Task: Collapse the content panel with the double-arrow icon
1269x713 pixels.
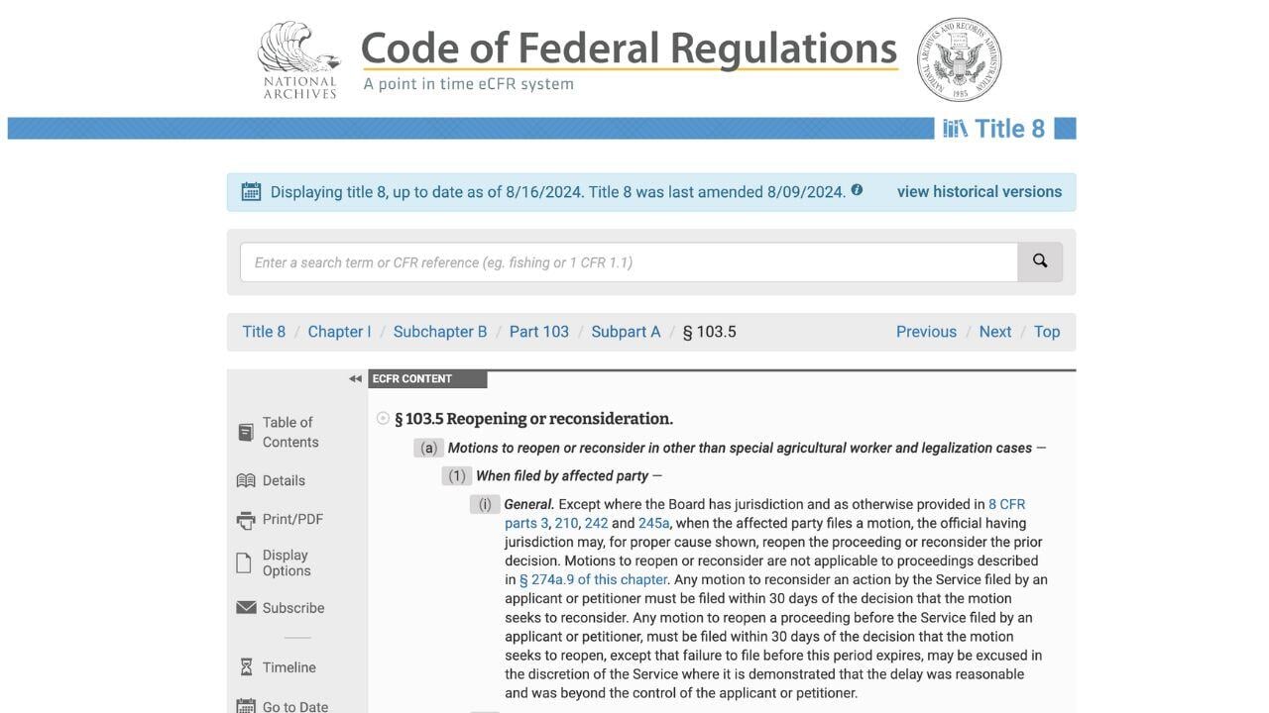Action: pos(355,378)
